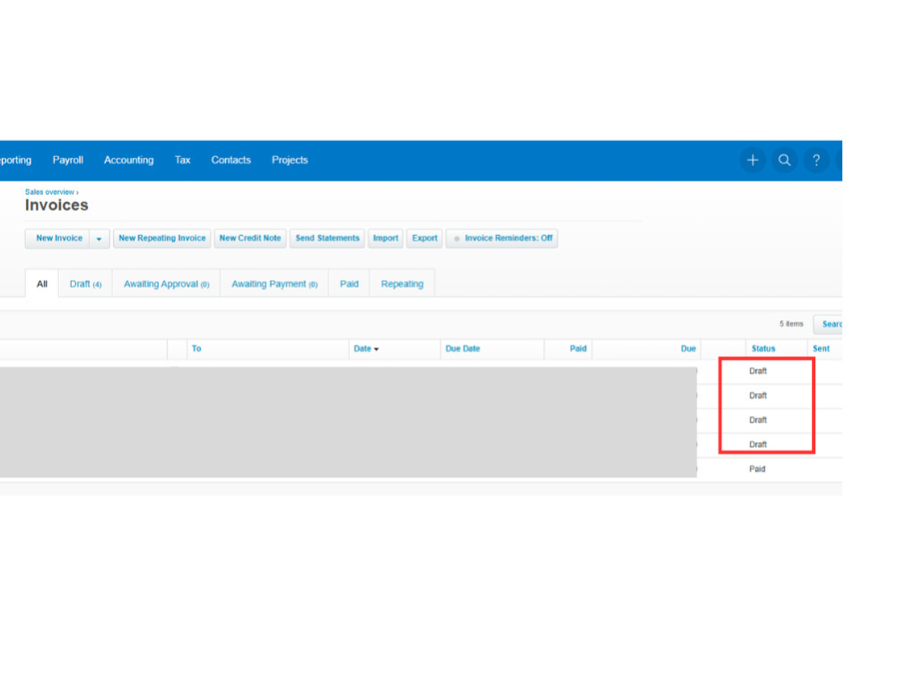Image resolution: width=897 pixels, height=673 pixels.
Task: Open the Contacts menu
Action: (231, 161)
